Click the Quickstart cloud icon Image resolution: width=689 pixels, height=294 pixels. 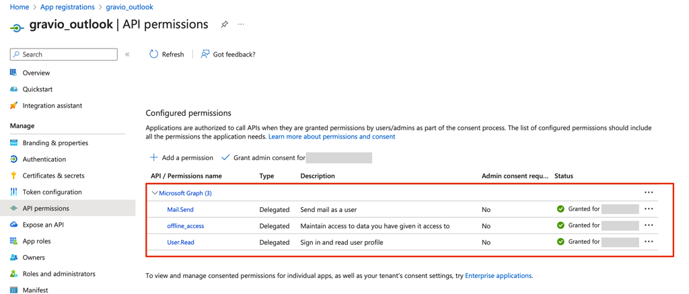pyautogui.click(x=13, y=89)
